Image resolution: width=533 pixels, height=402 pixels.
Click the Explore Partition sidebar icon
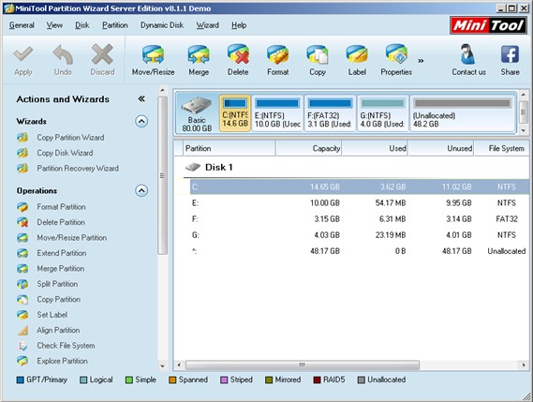click(x=22, y=361)
